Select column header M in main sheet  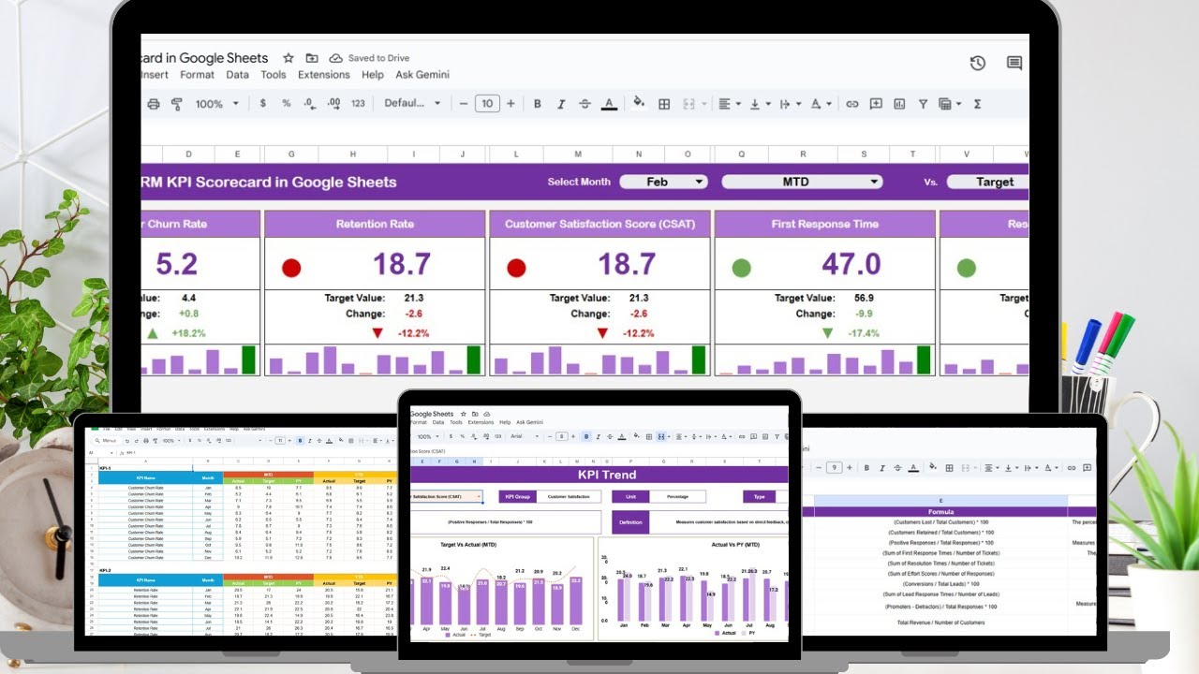click(x=578, y=154)
